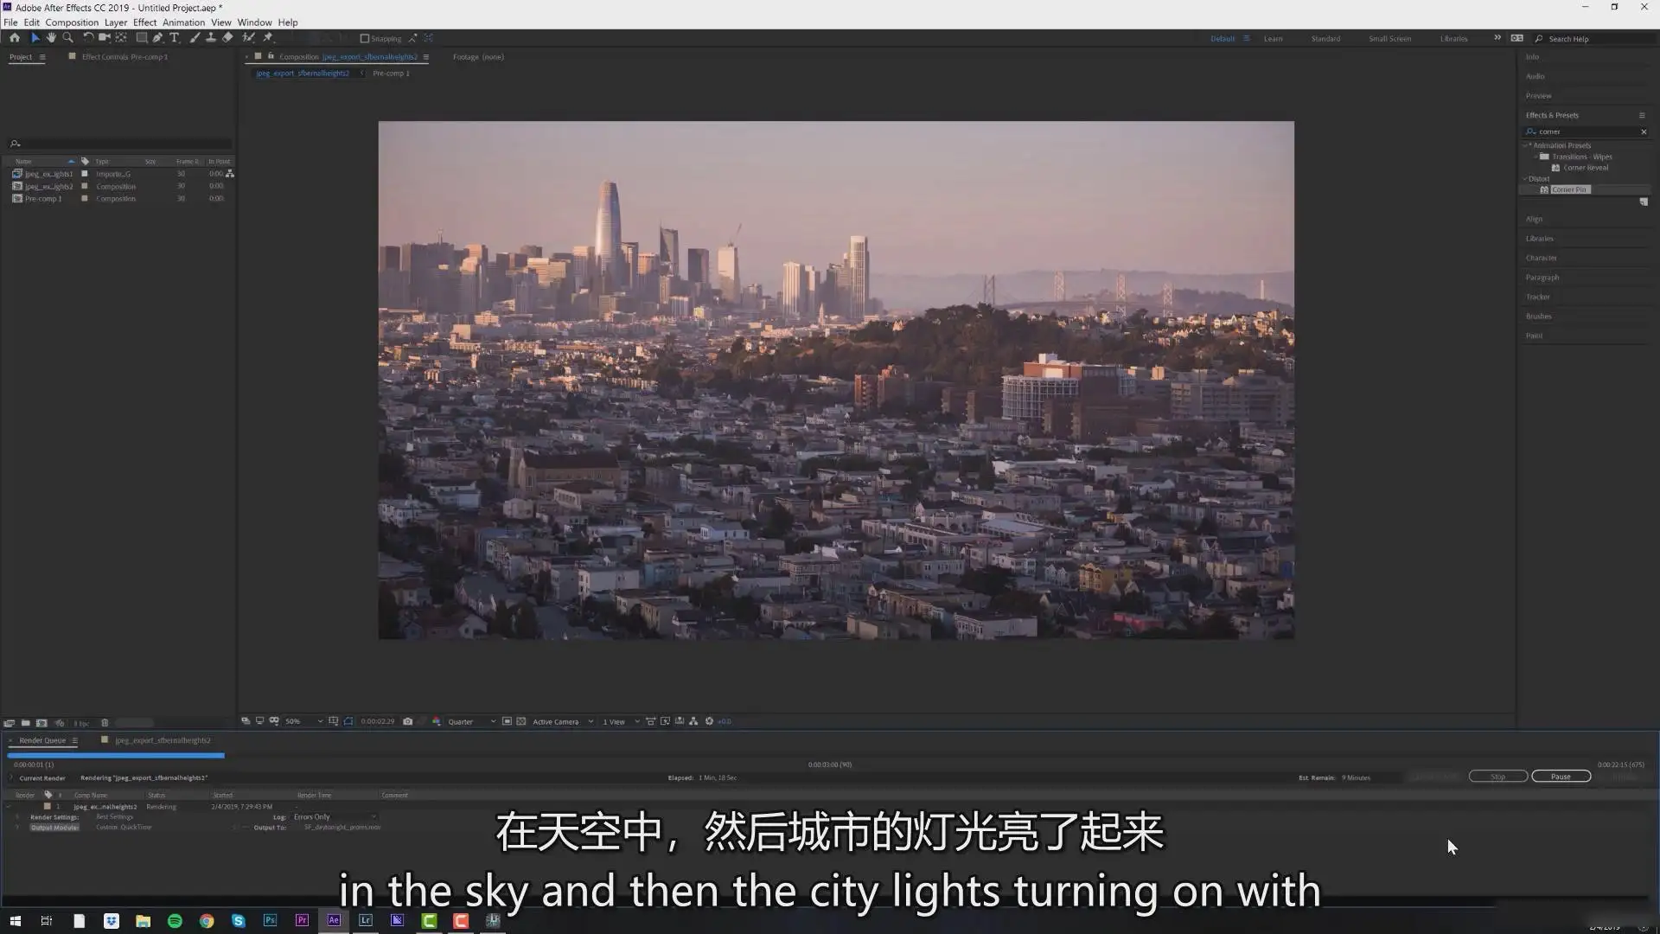This screenshot has height=934, width=1660.
Task: Switch to the Effect Controls Pre-comp 1 tab
Action: click(x=124, y=57)
